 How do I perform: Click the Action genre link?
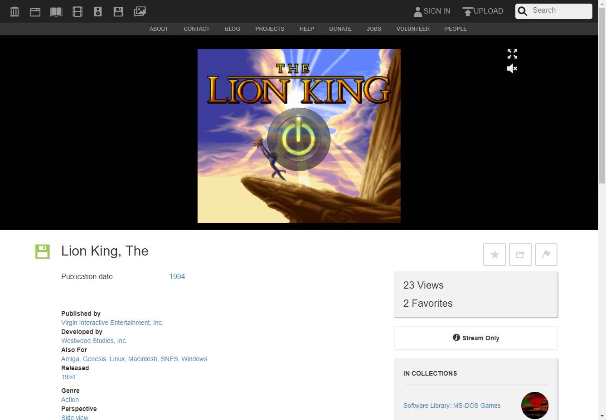tap(70, 400)
